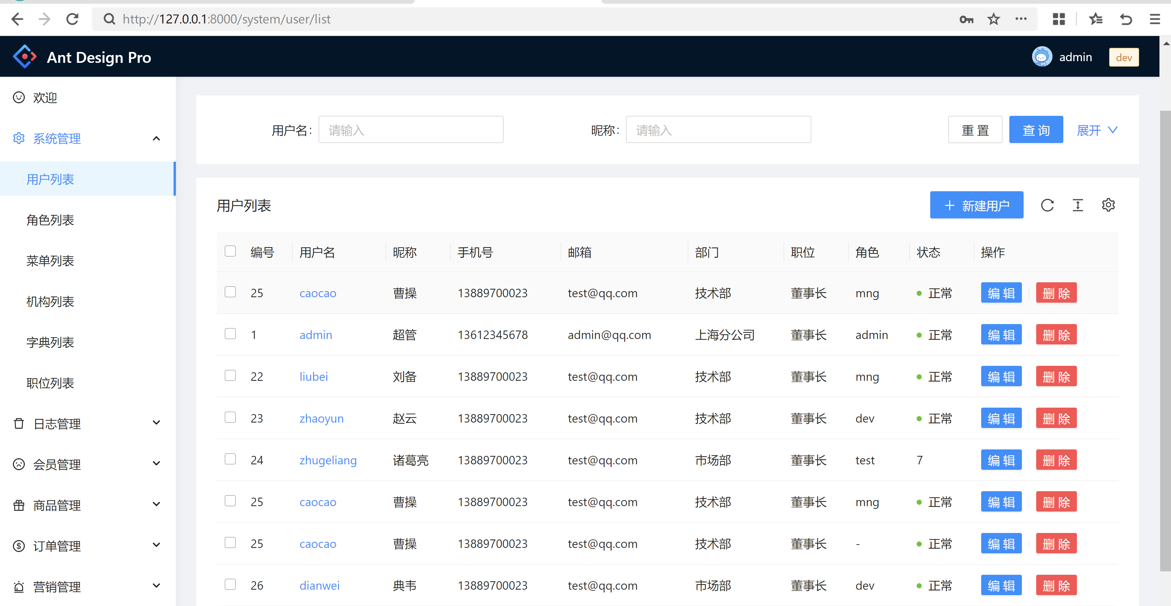The width and height of the screenshot is (1171, 606).
Task: Click the dollar icon beside 订单管理
Action: click(x=19, y=546)
